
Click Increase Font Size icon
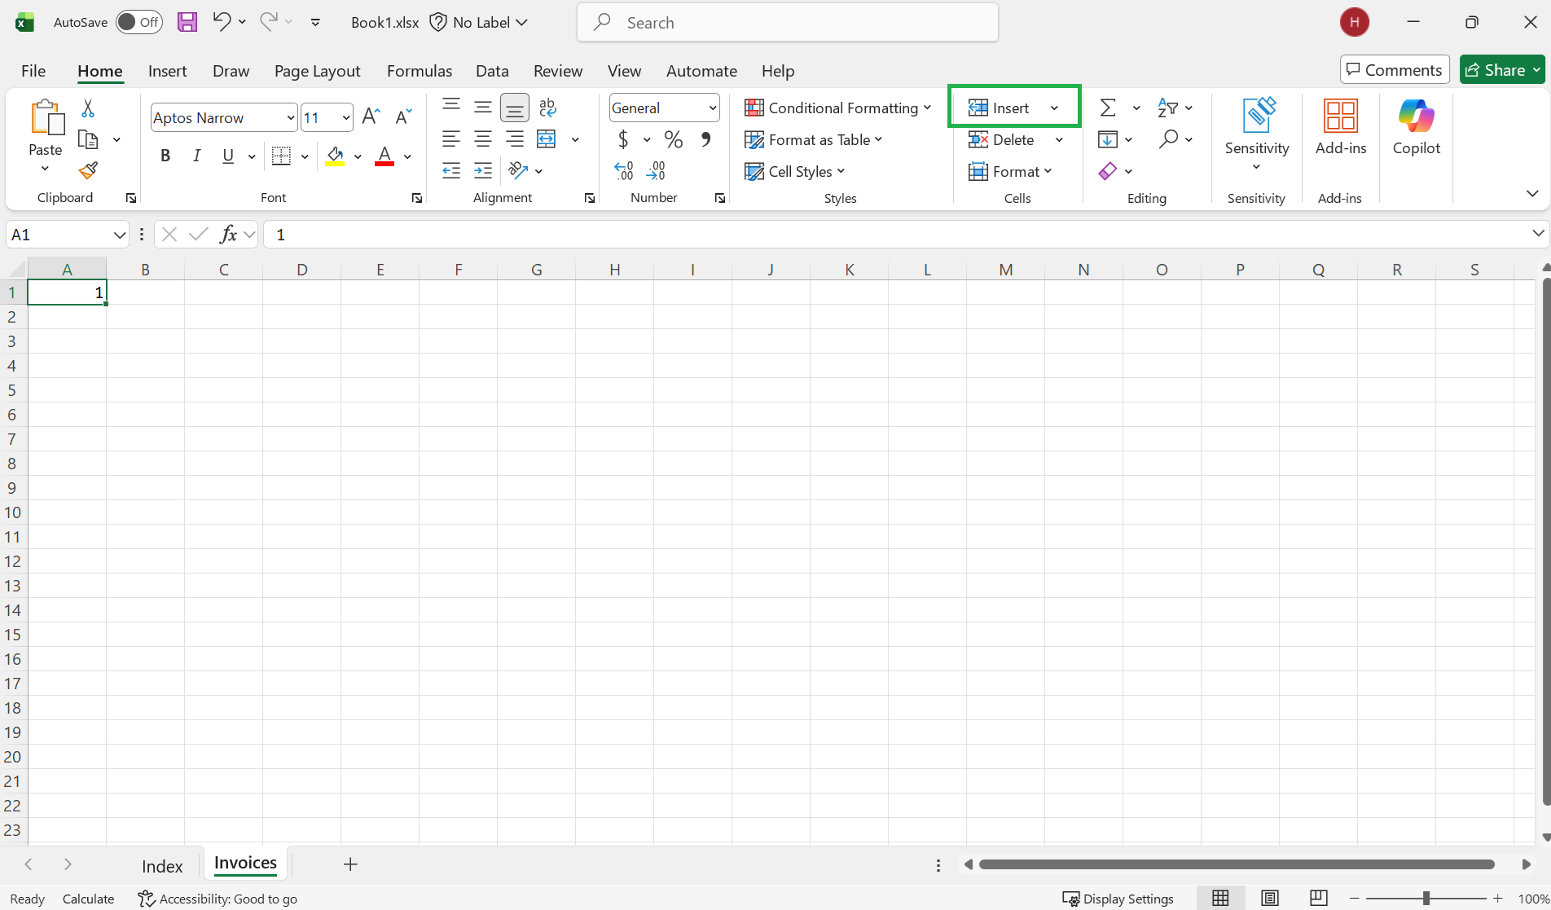[x=371, y=117]
